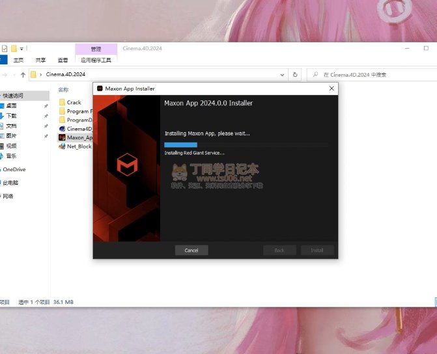Viewport: 437px width, 354px height.
Task: Click the Maxon icon in installer title bar
Action: (x=100, y=88)
